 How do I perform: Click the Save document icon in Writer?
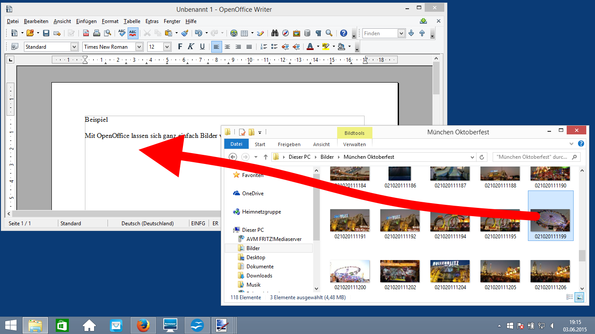46,33
